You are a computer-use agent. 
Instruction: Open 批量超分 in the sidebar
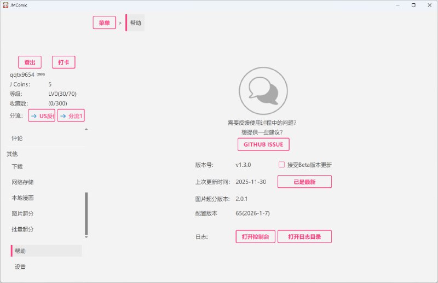tap(22, 229)
